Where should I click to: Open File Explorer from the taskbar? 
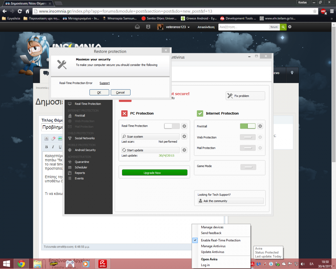[38, 264]
